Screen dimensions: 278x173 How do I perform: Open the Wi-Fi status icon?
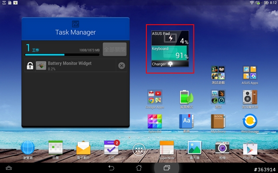252,3
